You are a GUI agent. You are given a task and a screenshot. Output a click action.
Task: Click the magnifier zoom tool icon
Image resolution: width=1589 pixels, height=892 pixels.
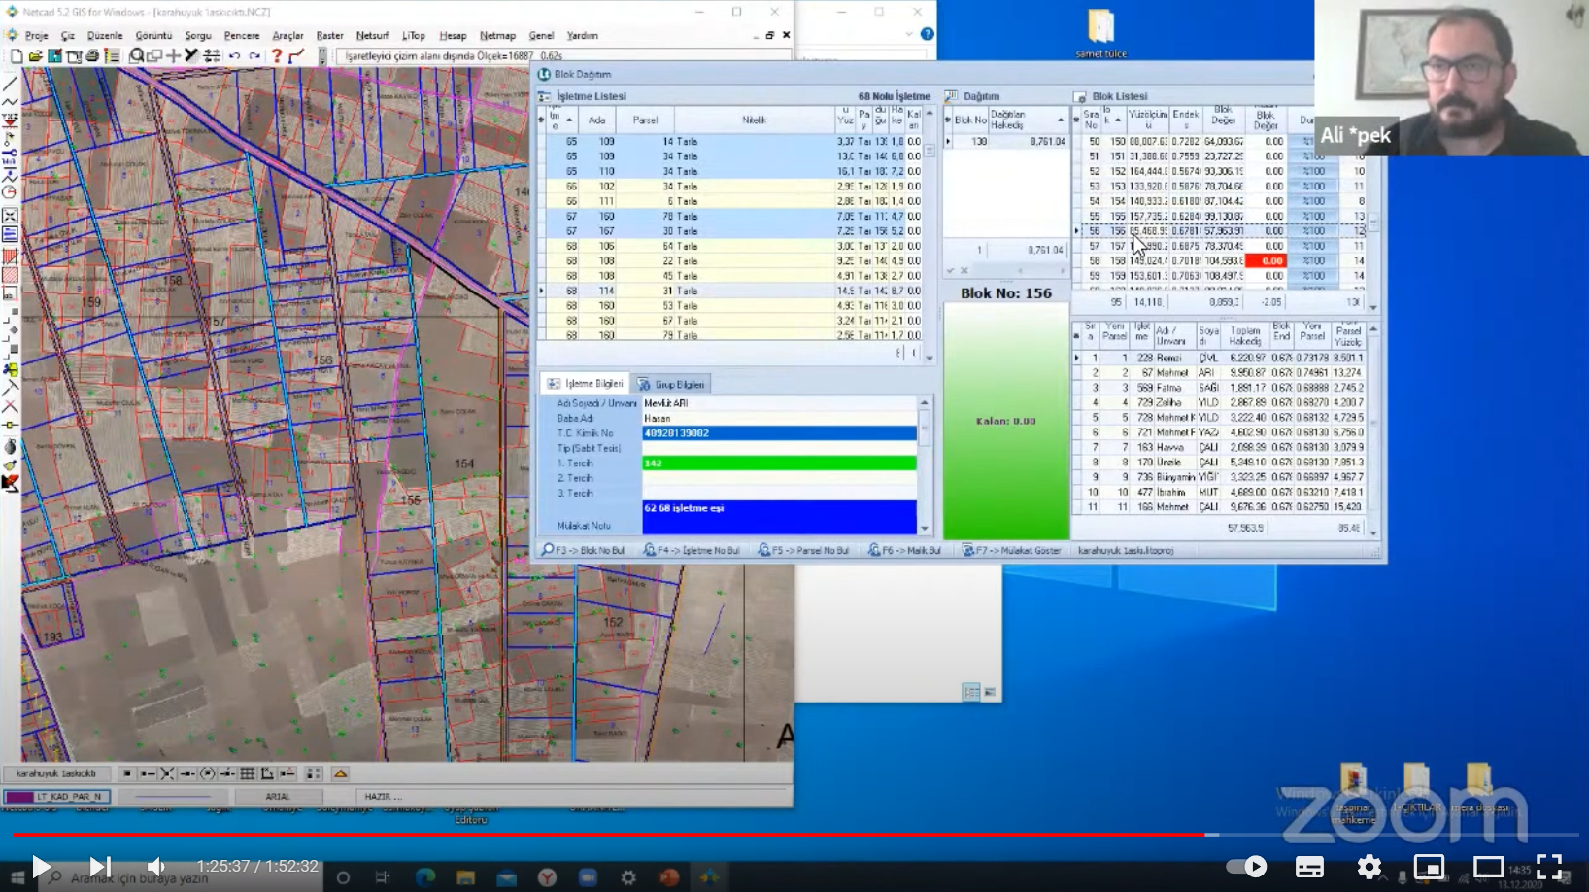(x=137, y=56)
